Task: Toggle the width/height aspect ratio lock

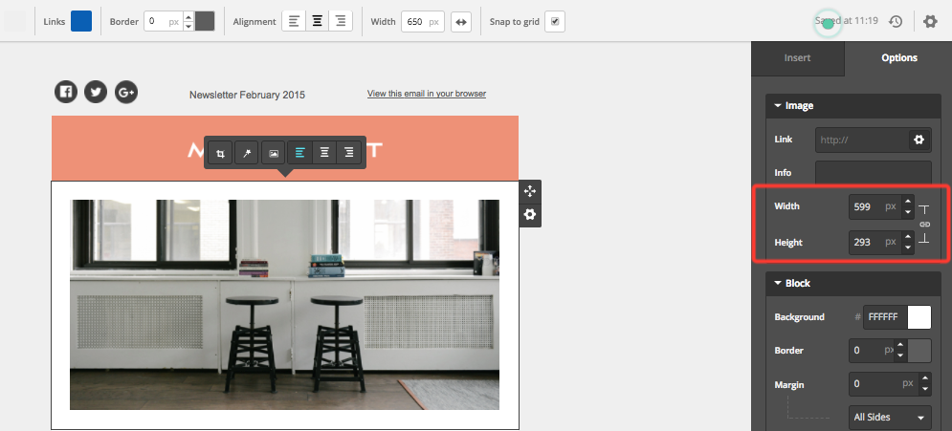Action: [x=924, y=225]
